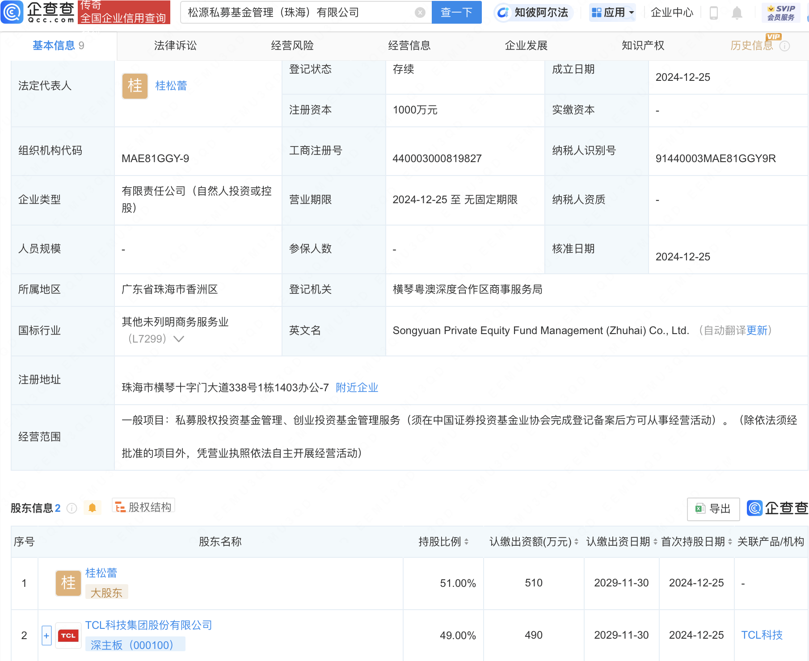Viewport: 809px width, 661px height.
Task: Click the 桂 avatar of legal representative
Action: point(135,86)
